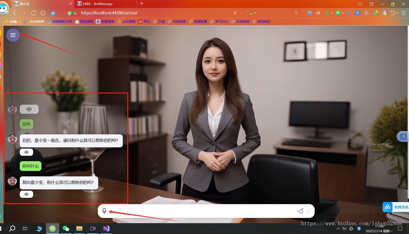Expand the dropdown arrow beside the scissors icon
The width and height of the screenshot is (409, 234).
pyautogui.click(x=331, y=13)
